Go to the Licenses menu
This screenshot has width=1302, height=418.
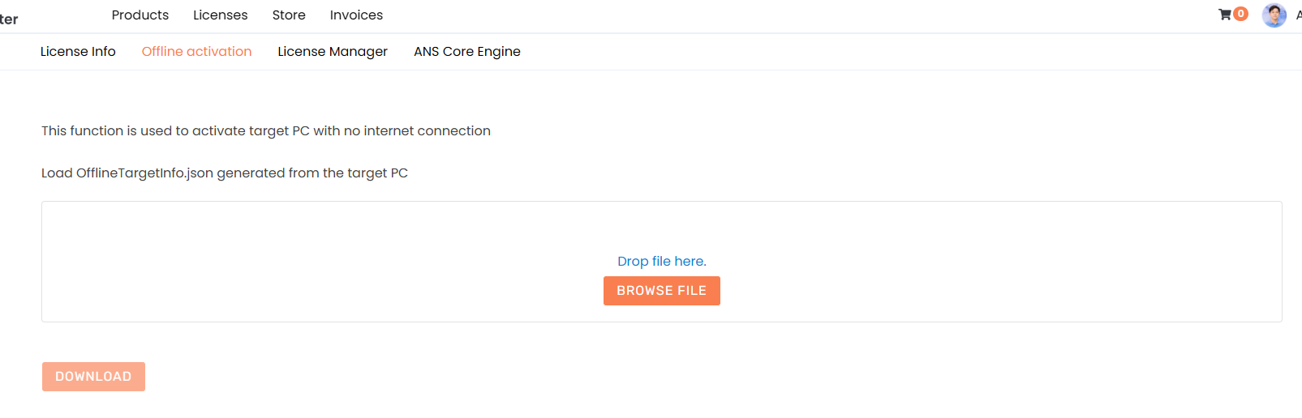pyautogui.click(x=220, y=15)
